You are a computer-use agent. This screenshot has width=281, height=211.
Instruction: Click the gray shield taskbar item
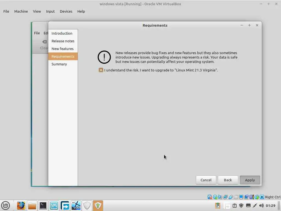tap(87, 206)
